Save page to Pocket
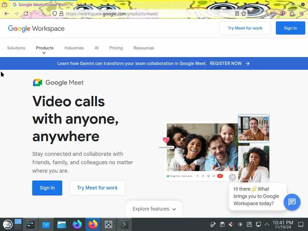Viewport: 308px width, 231px height. tap(273, 14)
